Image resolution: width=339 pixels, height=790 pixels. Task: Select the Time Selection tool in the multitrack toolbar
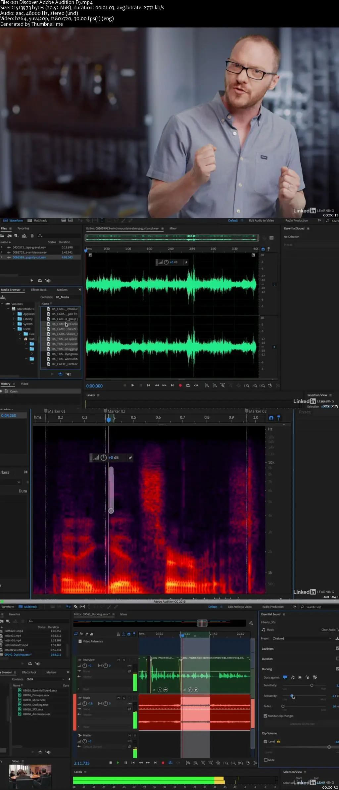(x=89, y=607)
